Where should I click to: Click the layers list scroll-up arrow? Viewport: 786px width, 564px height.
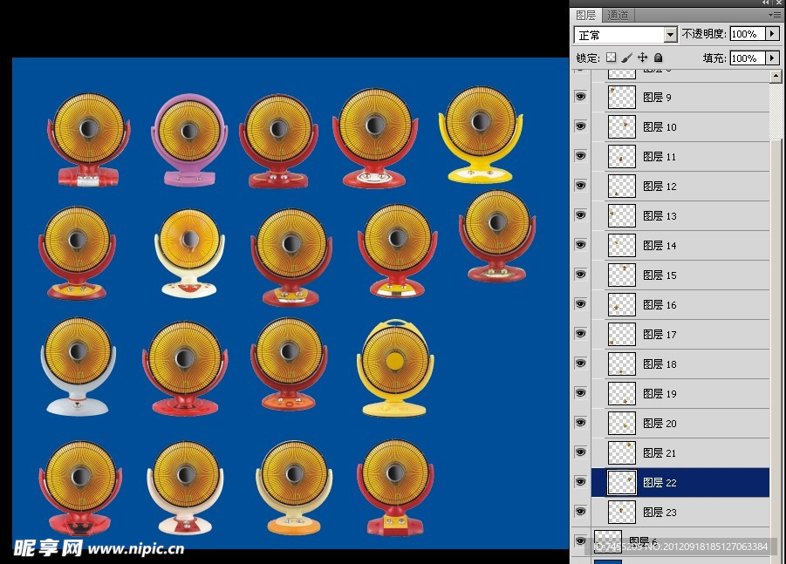pyautogui.click(x=776, y=77)
